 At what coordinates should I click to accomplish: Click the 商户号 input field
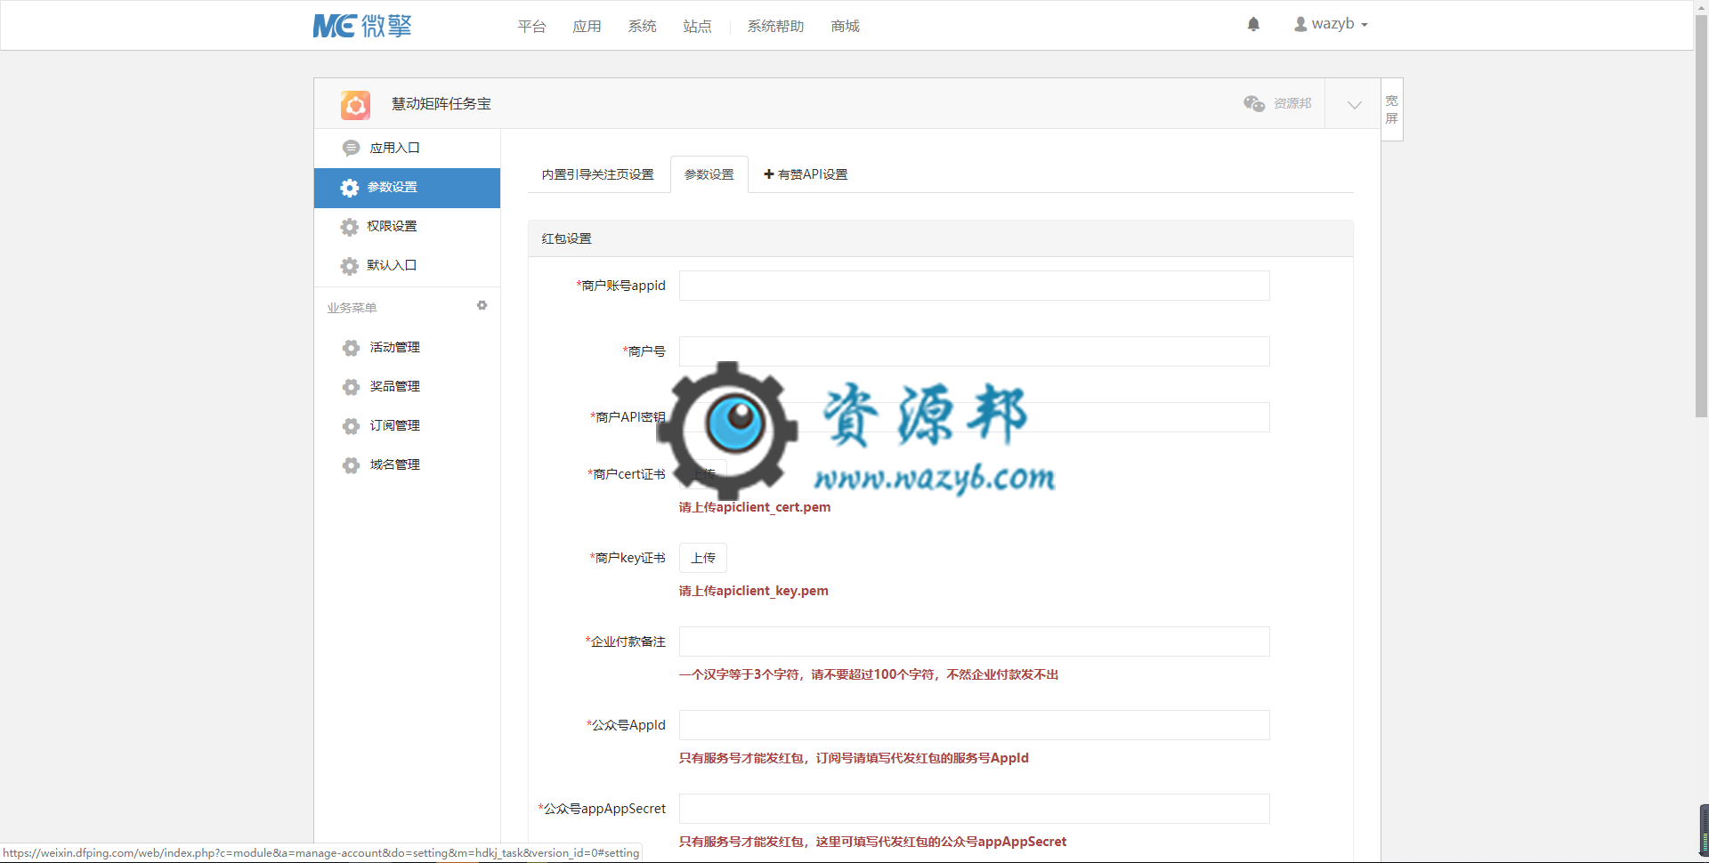[974, 351]
